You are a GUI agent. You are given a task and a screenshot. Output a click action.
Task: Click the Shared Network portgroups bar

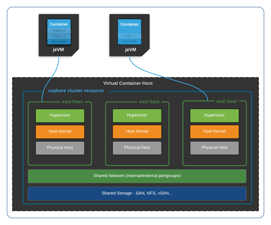coord(137,176)
